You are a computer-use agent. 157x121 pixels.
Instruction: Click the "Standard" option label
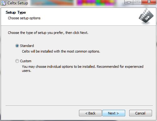[27, 46]
